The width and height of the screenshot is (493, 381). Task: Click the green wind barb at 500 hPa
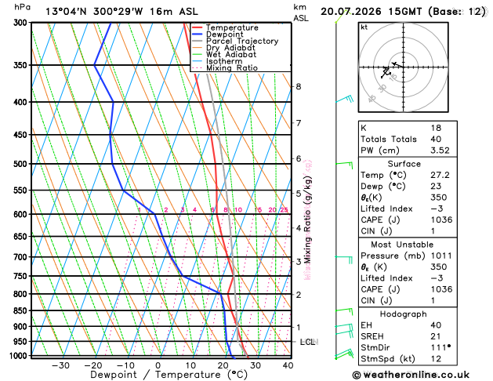click(344, 165)
